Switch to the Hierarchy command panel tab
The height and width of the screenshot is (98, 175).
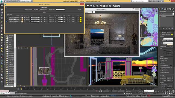165,9
